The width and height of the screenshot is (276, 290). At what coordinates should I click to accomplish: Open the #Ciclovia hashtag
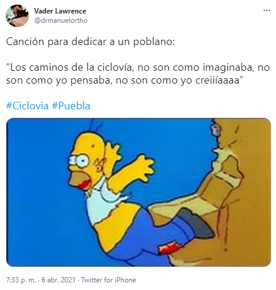pos(27,106)
